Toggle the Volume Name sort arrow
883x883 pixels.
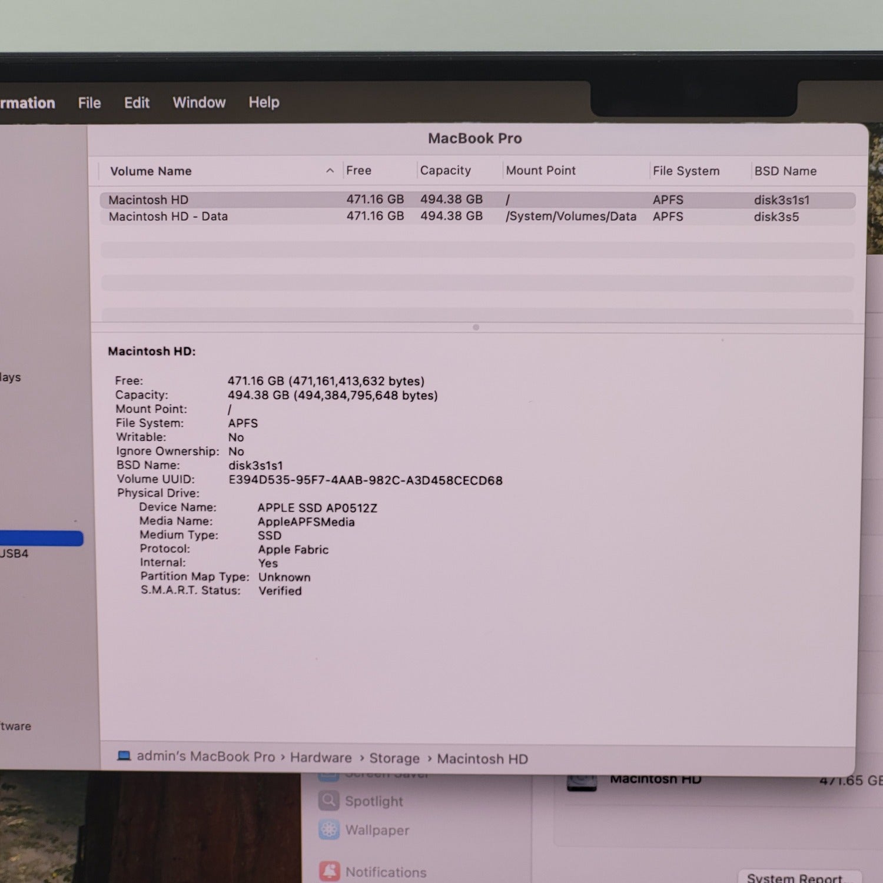pyautogui.click(x=330, y=171)
